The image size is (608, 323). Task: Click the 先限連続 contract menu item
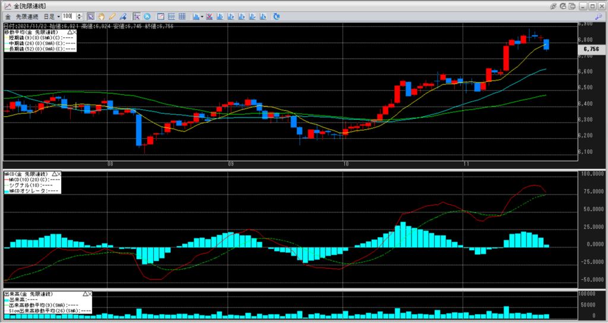coord(28,16)
